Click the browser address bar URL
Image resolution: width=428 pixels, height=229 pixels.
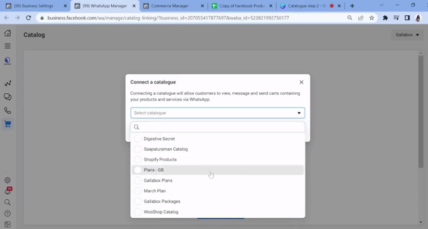(x=168, y=18)
